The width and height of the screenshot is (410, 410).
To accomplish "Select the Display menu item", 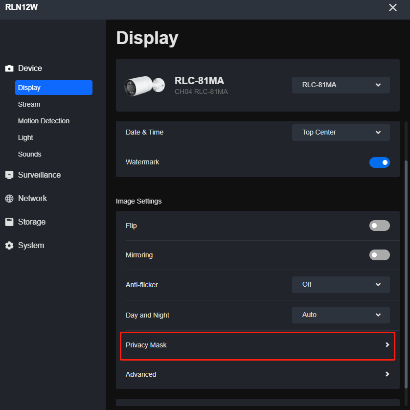I will click(x=54, y=88).
